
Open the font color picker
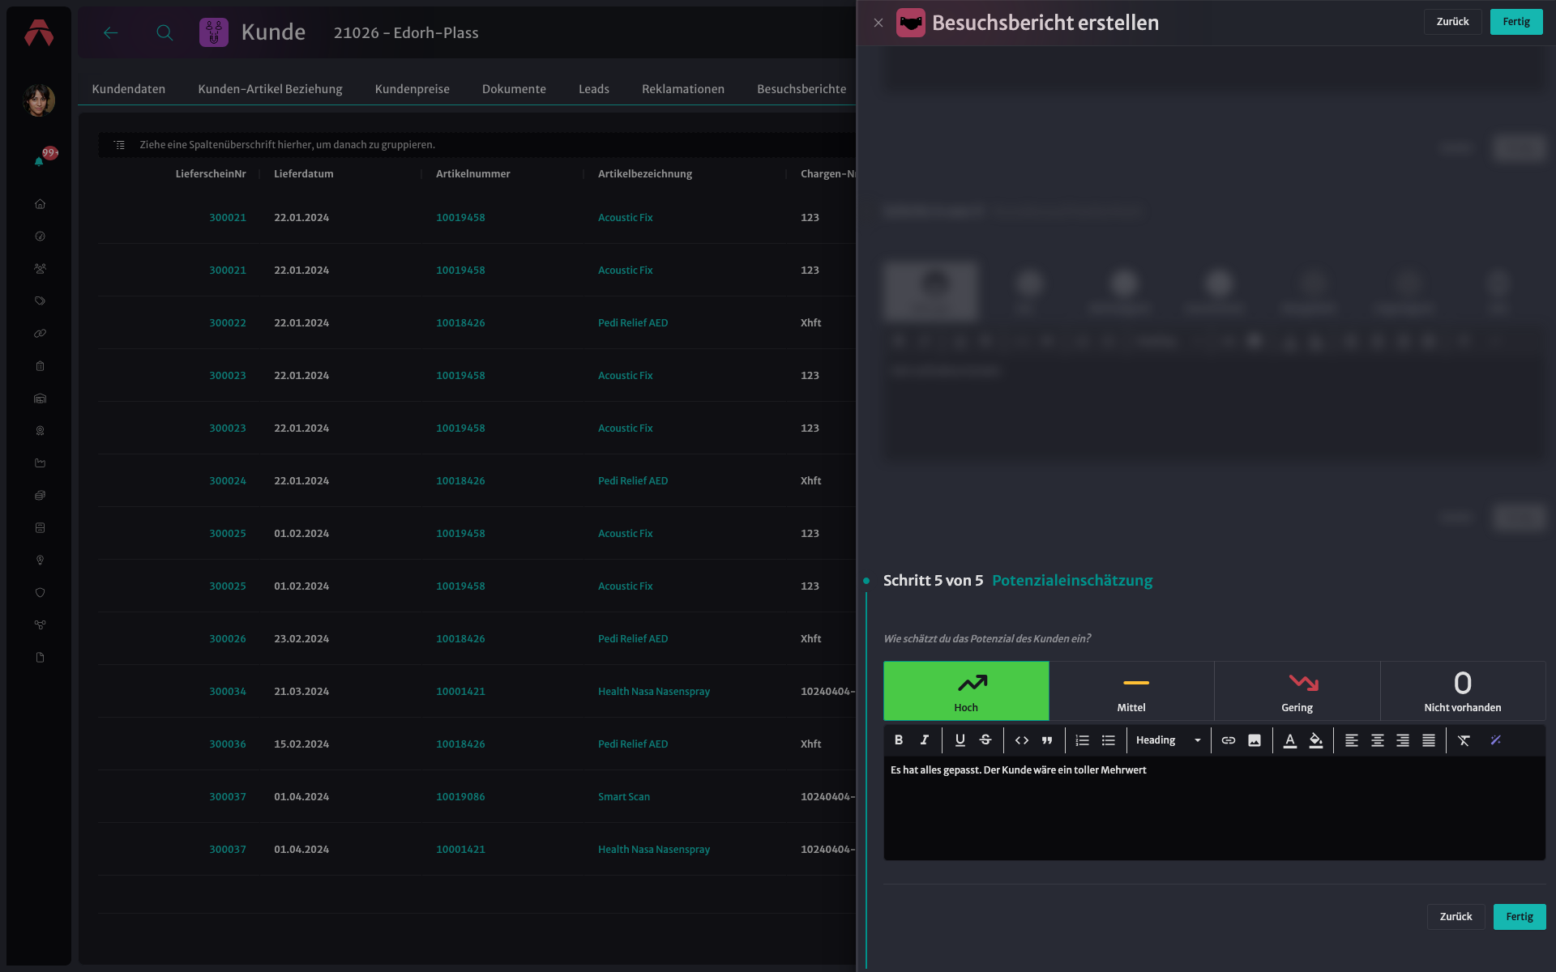[1290, 740]
